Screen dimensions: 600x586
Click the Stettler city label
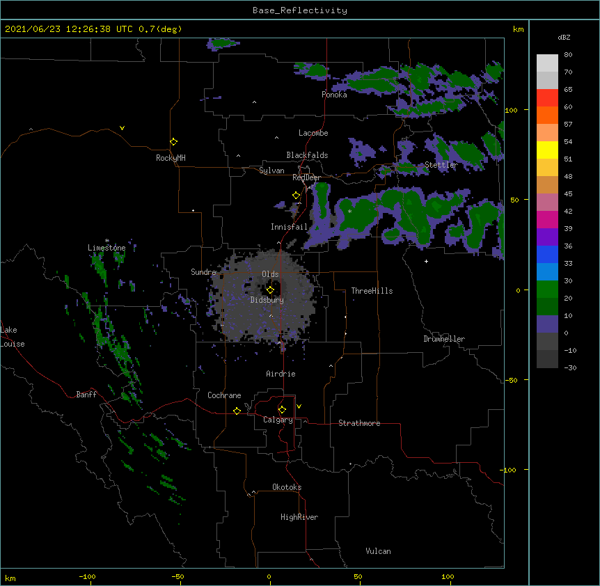(x=441, y=165)
